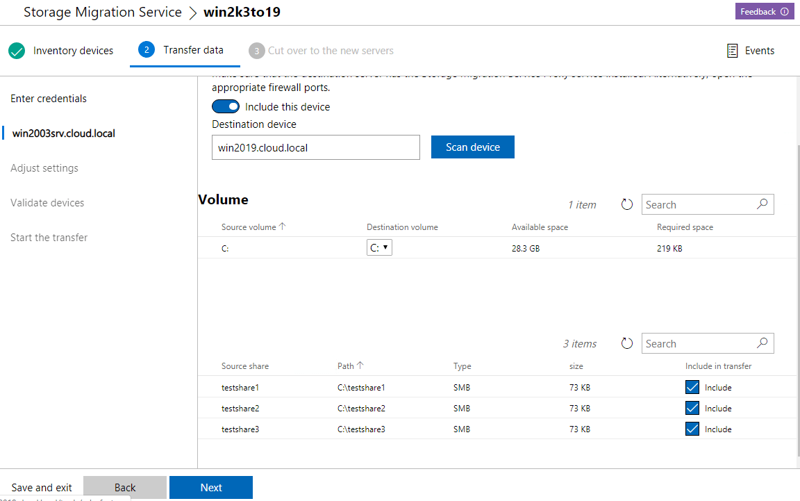Click the magnifier icon in shares search
The image size is (800, 501).
tap(762, 343)
